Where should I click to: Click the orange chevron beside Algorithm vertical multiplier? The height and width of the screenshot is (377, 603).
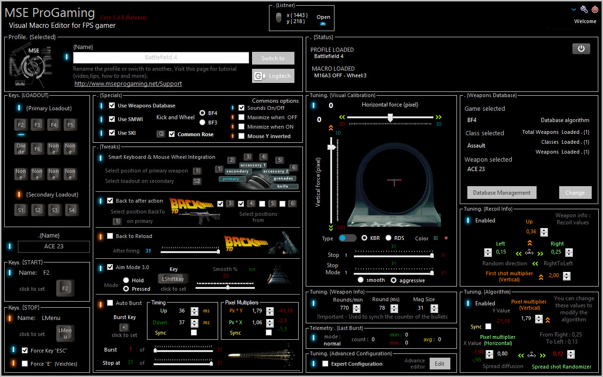(x=547, y=320)
